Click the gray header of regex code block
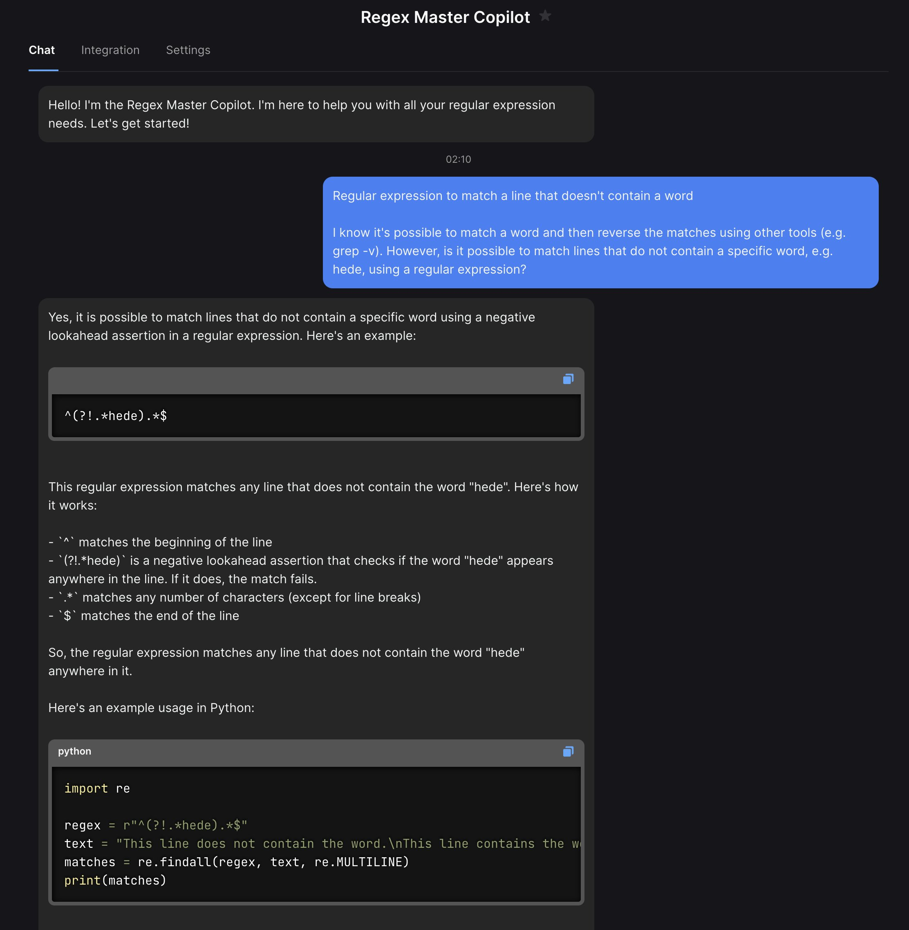 [306, 381]
